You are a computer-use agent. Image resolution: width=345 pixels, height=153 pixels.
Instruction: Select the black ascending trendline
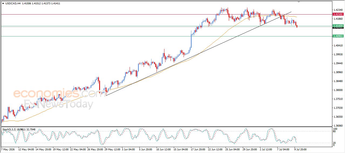pos(199,54)
